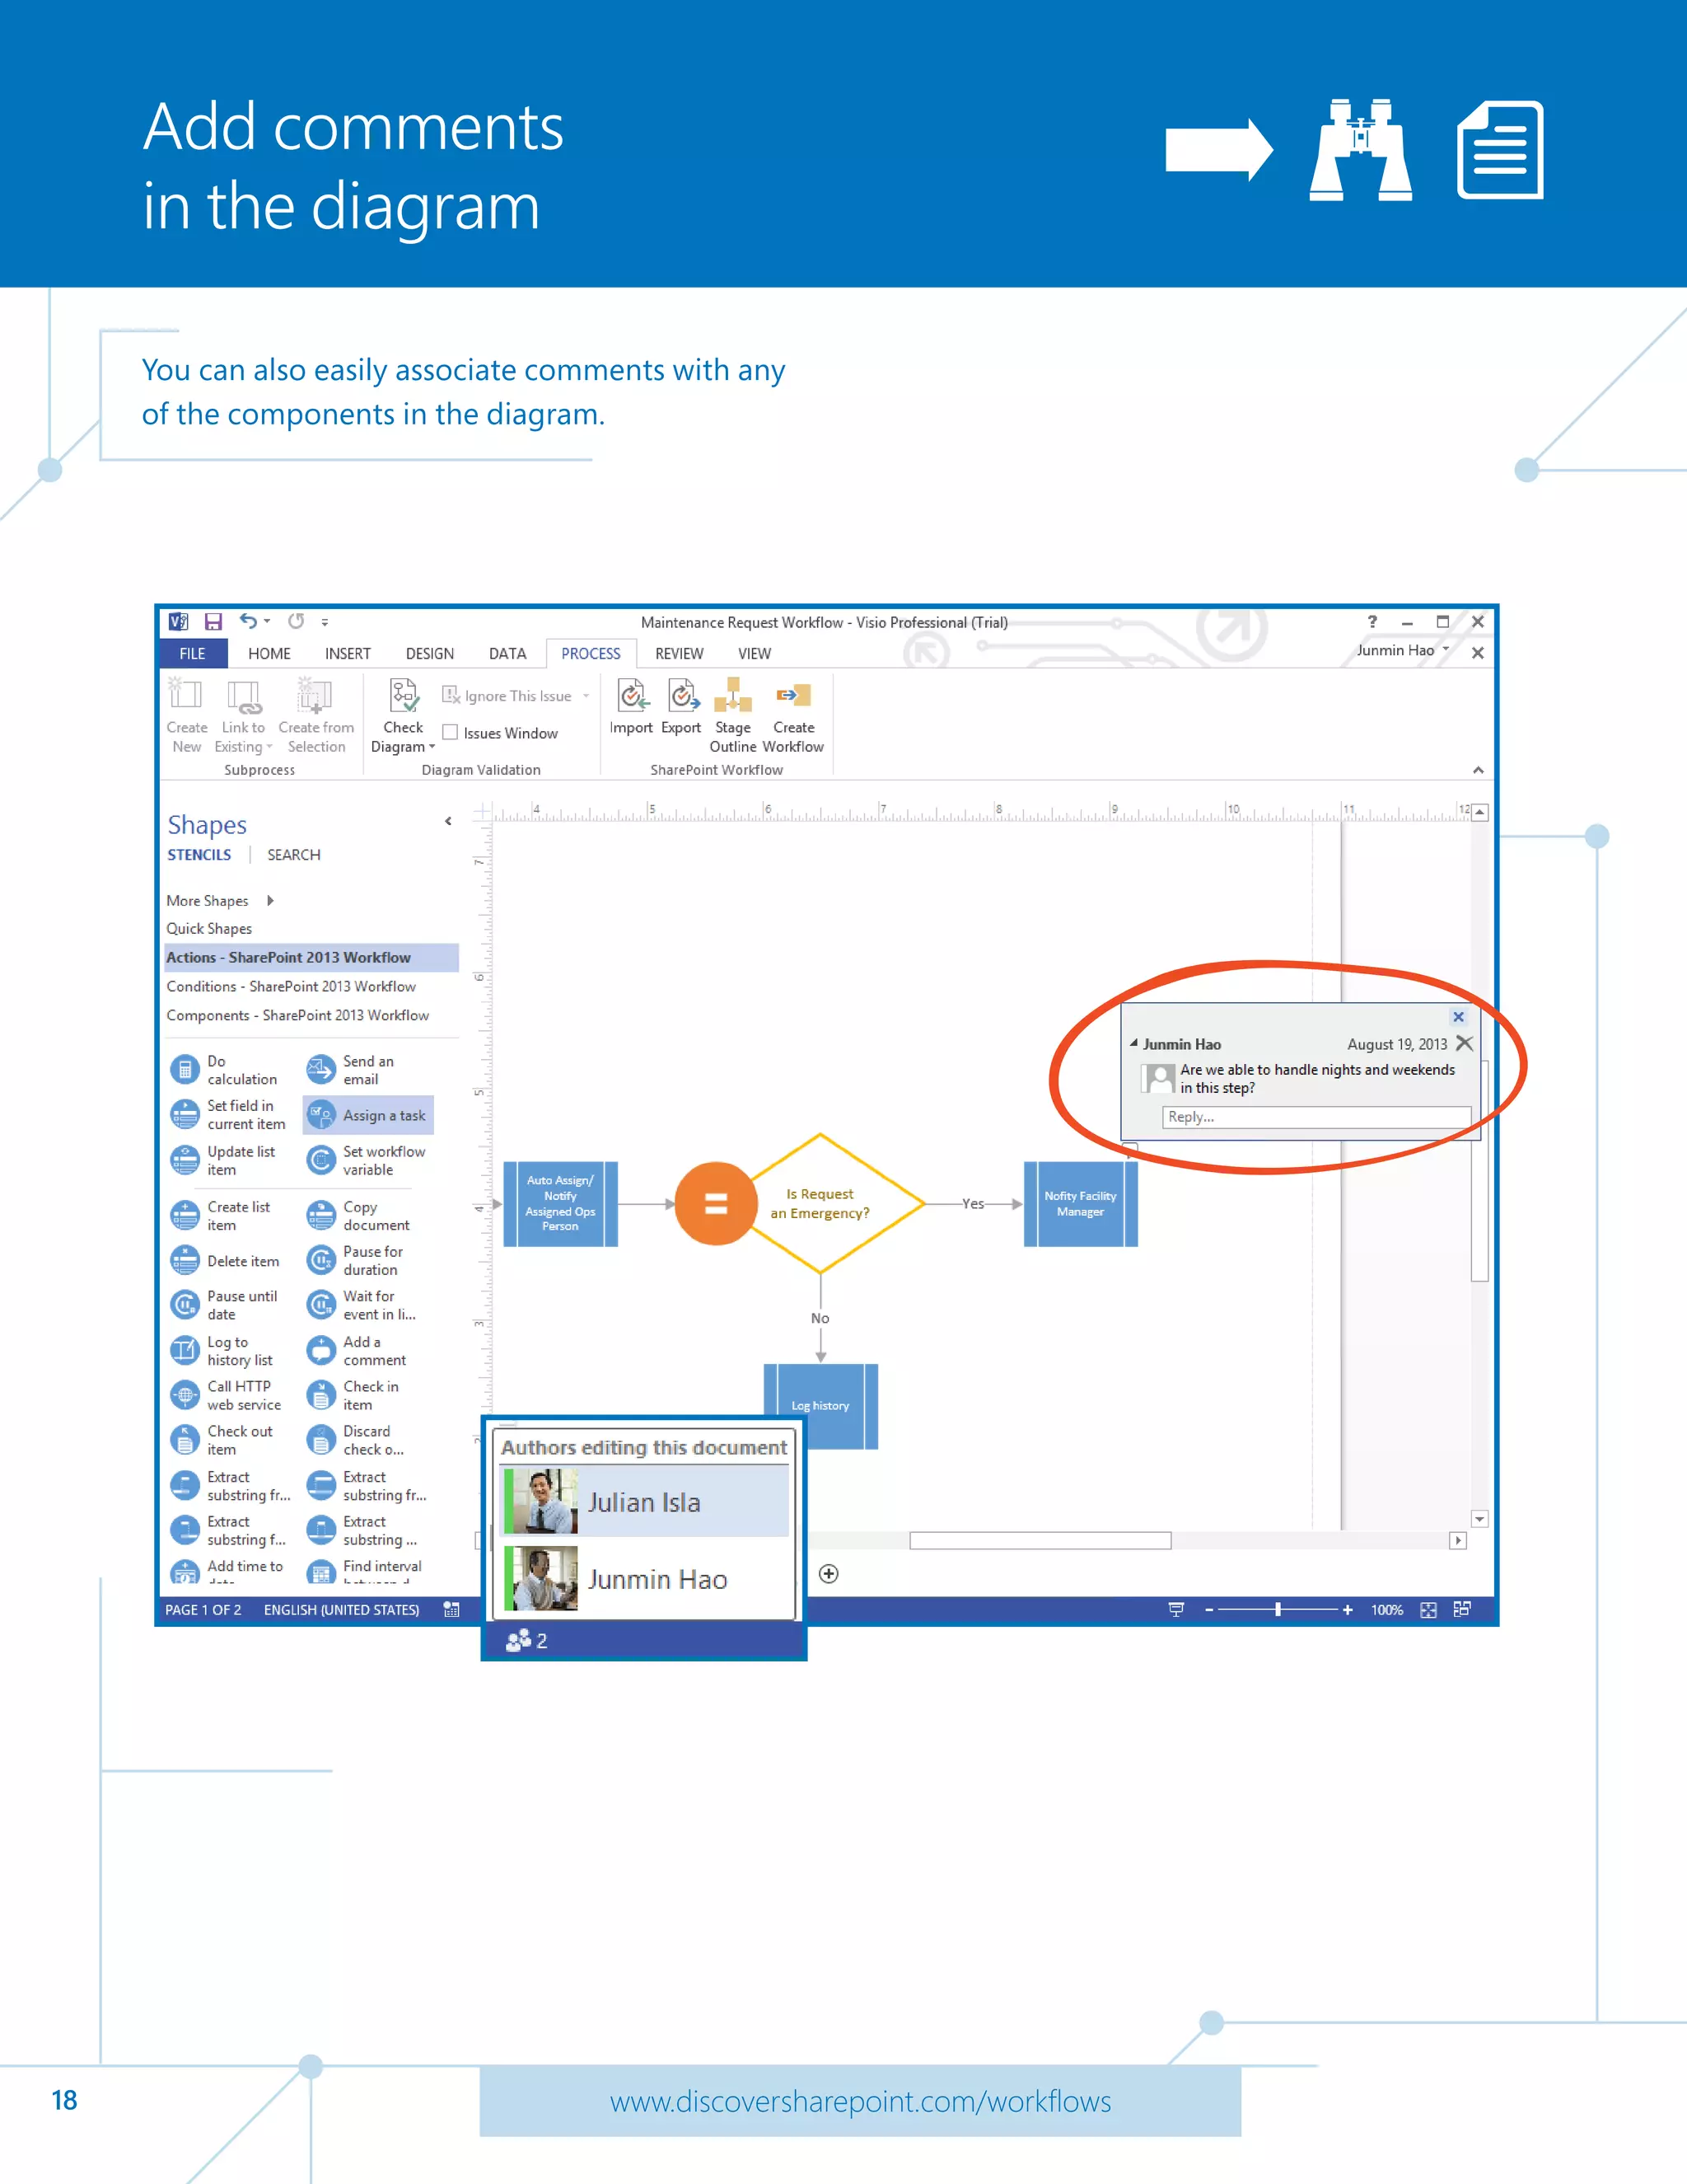Select the Assign a task shape

(367, 1115)
